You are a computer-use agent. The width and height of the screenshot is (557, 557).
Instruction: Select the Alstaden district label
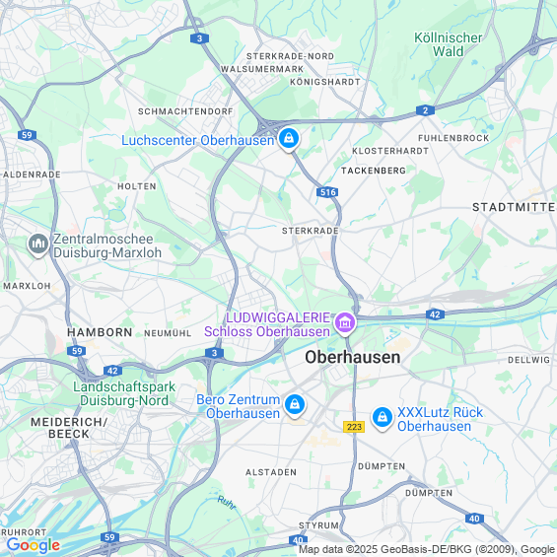point(271,472)
